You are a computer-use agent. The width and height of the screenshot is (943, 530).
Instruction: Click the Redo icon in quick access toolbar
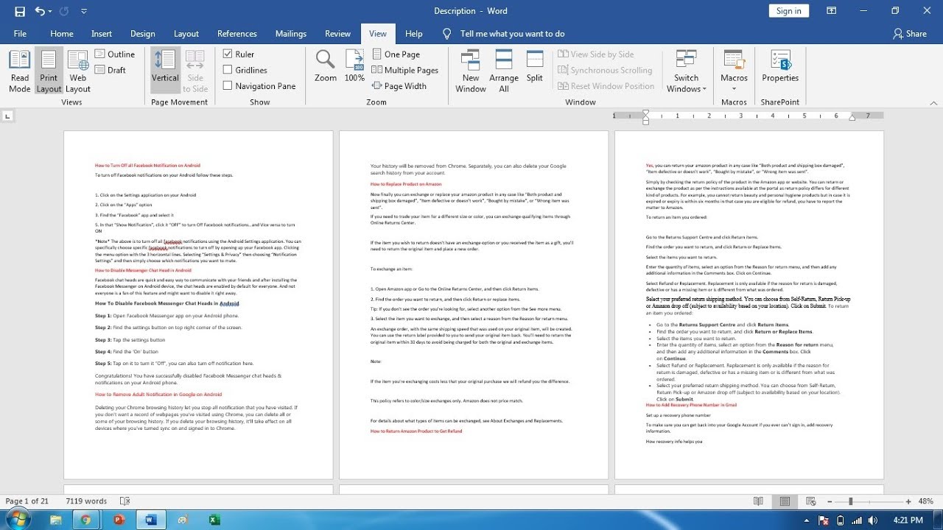point(64,11)
